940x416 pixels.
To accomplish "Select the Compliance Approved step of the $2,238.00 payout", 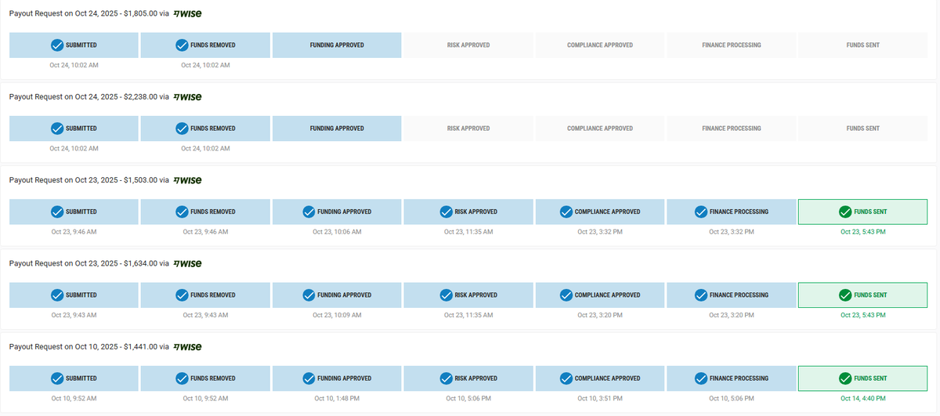I will click(x=600, y=128).
